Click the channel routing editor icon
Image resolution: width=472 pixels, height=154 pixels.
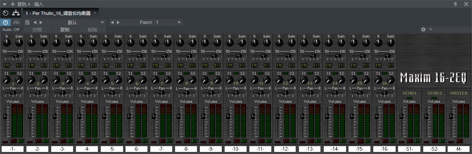16,13
